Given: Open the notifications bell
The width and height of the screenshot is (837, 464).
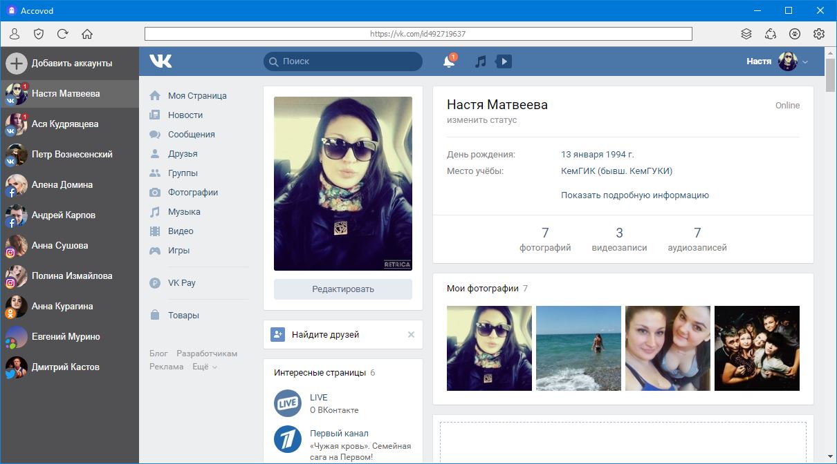Looking at the screenshot, I should tap(450, 61).
